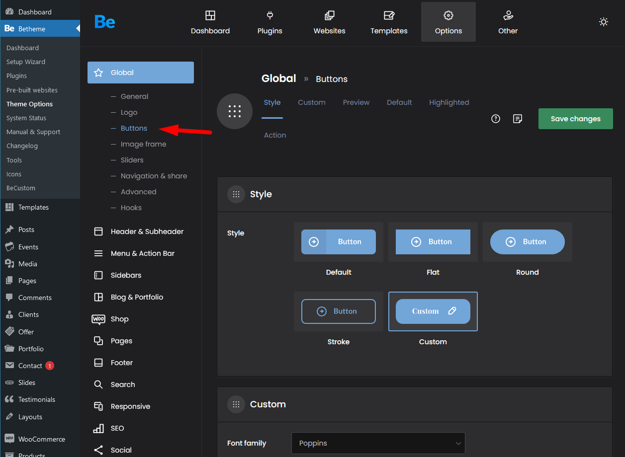
Task: Select the Round button style
Action: tap(528, 242)
